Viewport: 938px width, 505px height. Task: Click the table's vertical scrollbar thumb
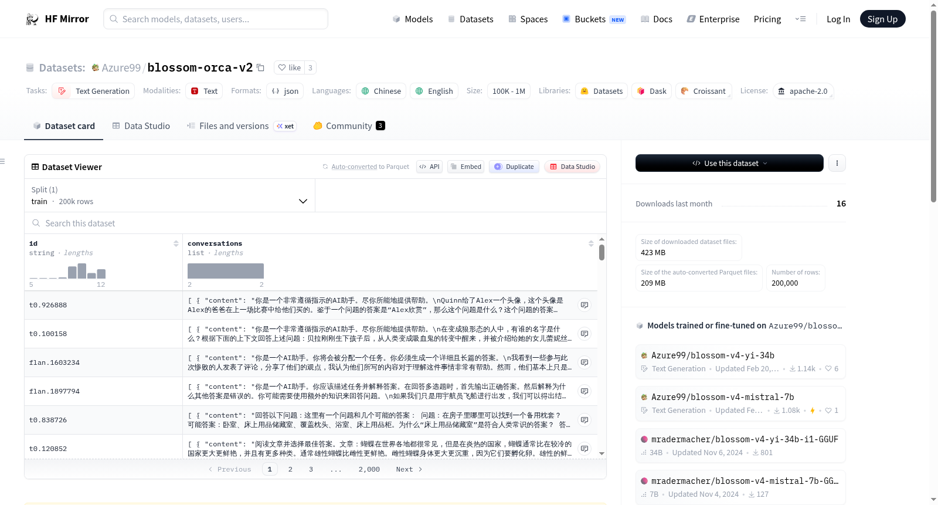pos(601,252)
